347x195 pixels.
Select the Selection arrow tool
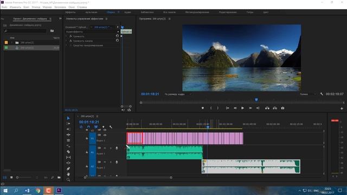[x=68, y=118]
